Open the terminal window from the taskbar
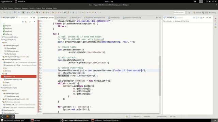This screenshot has height=122, width=218. coord(105,120)
